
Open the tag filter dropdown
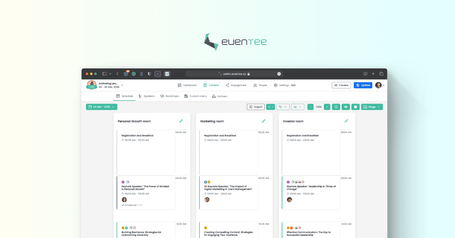click(283, 107)
